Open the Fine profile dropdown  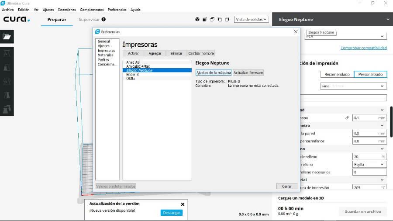[x=354, y=86]
